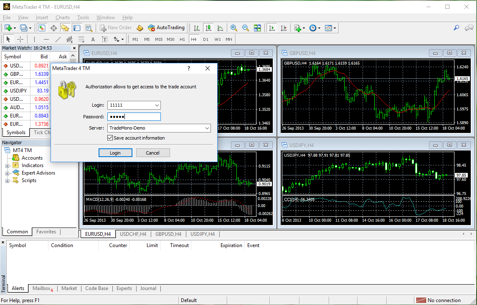Image resolution: width=477 pixels, height=305 pixels.
Task: Toggle Save account information checkbox
Action: tap(110, 138)
